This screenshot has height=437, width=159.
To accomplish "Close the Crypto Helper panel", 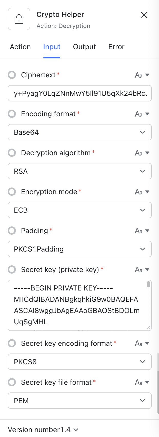I will pyautogui.click(x=144, y=15).
